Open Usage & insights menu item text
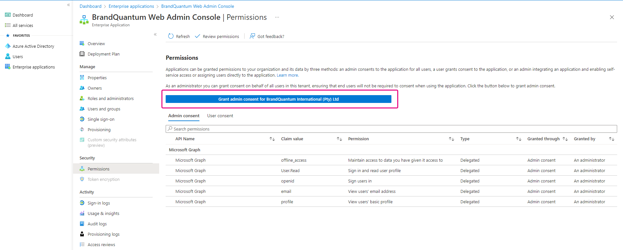This screenshot has width=623, height=250. (x=103, y=213)
